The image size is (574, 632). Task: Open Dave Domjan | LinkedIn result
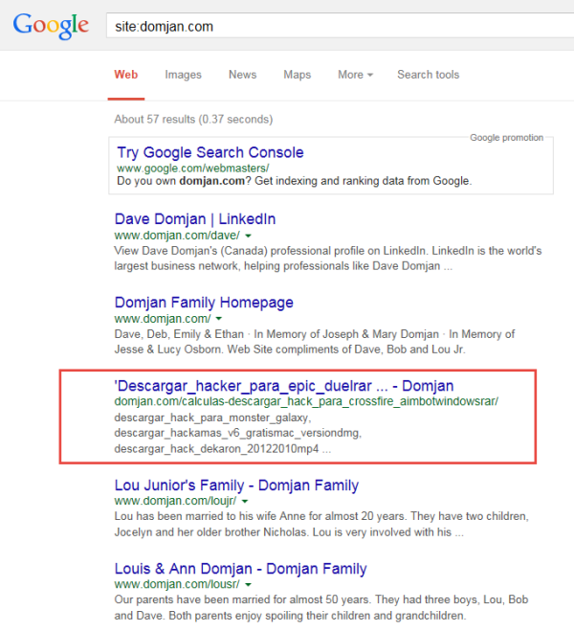coord(194,219)
